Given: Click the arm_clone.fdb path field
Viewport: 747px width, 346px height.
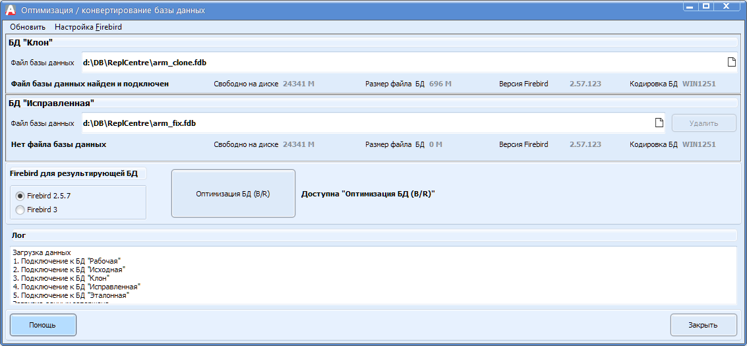Looking at the screenshot, I should tap(409, 63).
